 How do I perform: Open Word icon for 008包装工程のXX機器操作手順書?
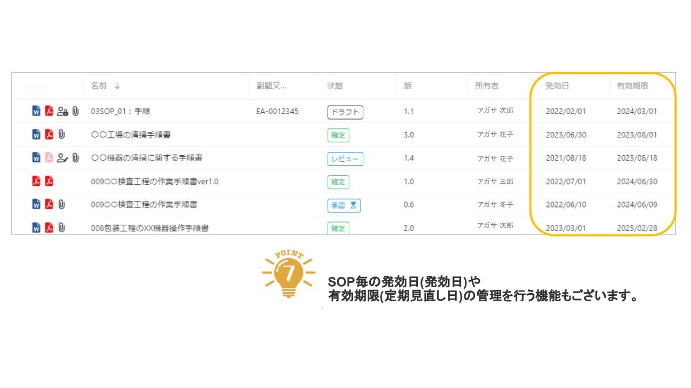(36, 228)
